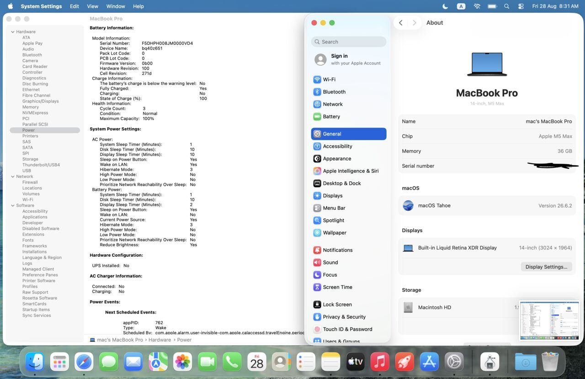The image size is (585, 379).
Task: Go back in System Settings
Action: pos(401,23)
